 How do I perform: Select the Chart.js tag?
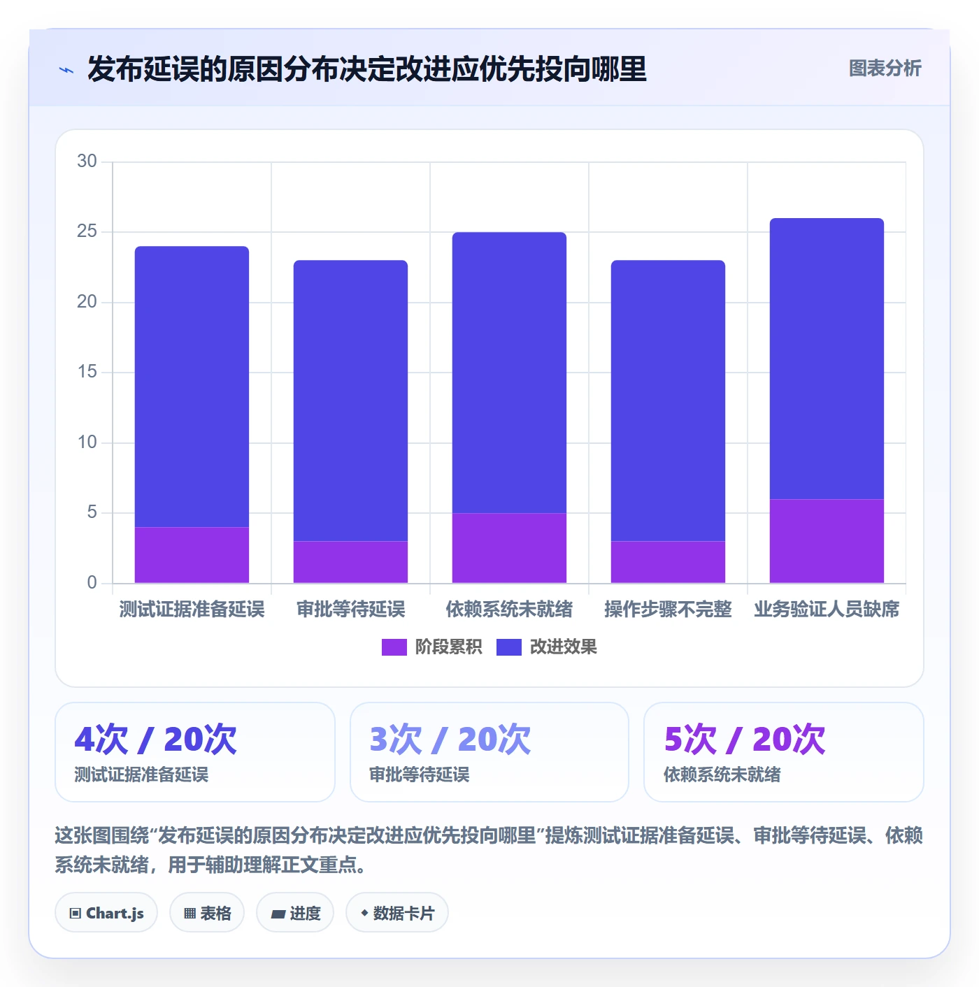[106, 912]
